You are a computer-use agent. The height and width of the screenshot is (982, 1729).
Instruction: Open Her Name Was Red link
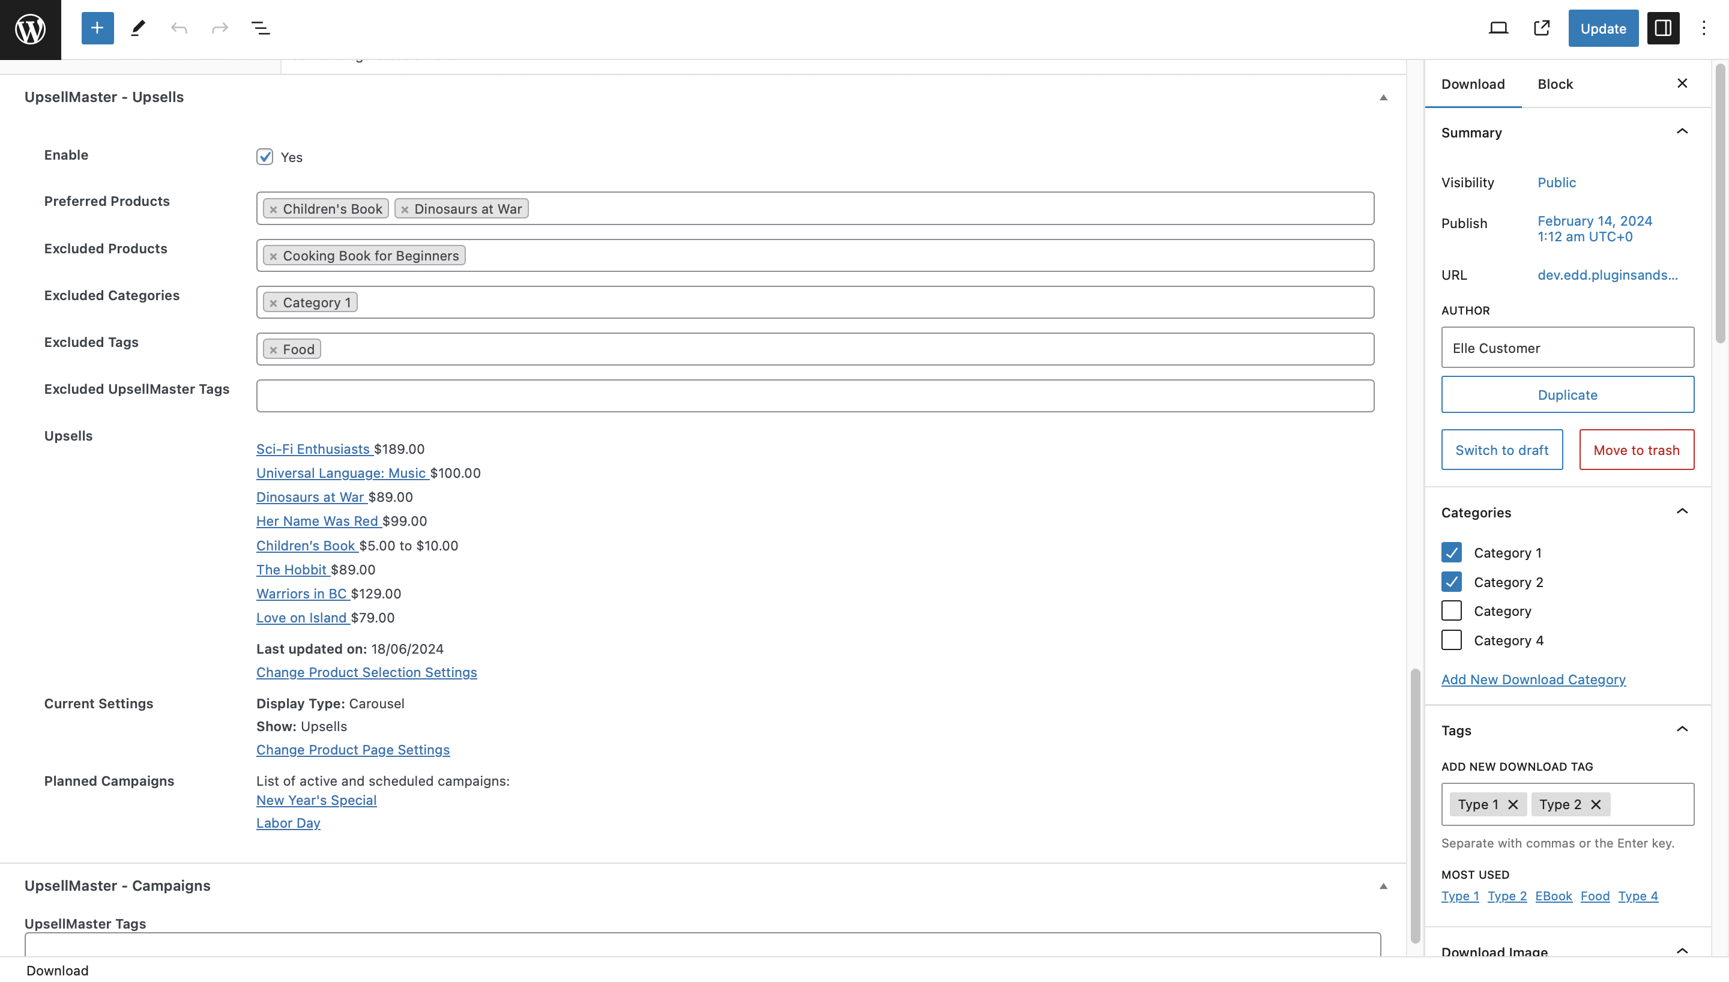pos(318,520)
